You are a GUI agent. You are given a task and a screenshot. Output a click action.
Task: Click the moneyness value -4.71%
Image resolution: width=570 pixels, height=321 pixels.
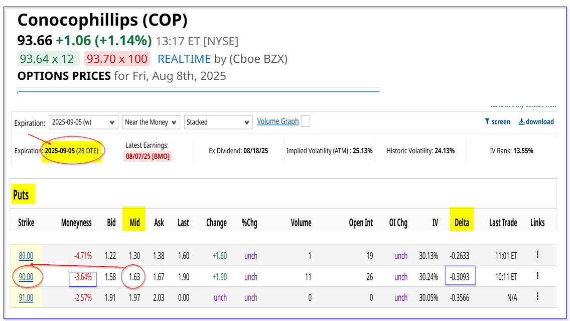tap(83, 256)
